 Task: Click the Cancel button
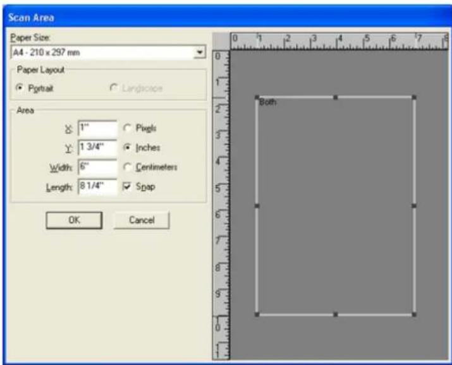coord(142,220)
